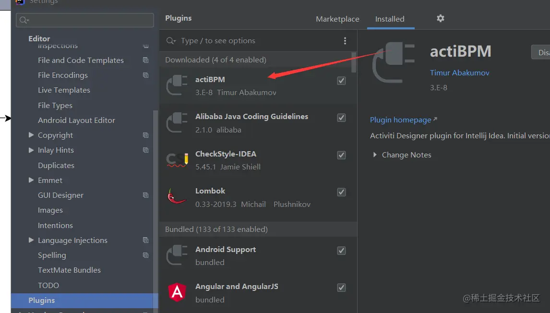Click the Angular and AngularJS logo icon

tap(177, 292)
